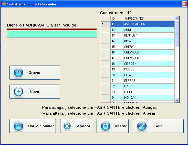Click ID cell 44
Screen dimensions: 188x145
[x=117, y=41]
